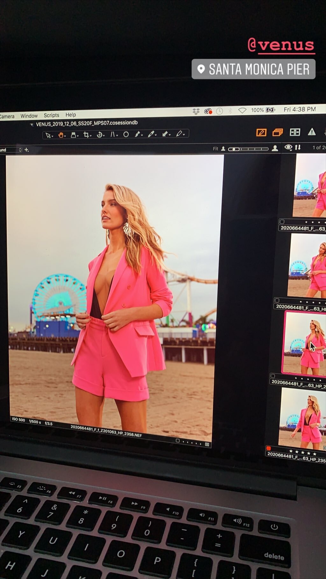Select the second thumbnail in the browser
This screenshot has width=326, height=579.
307,266
